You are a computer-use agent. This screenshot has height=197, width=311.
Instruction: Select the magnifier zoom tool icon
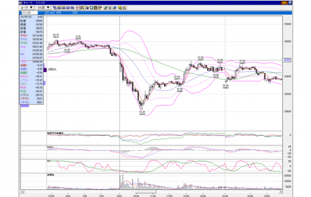91,8
